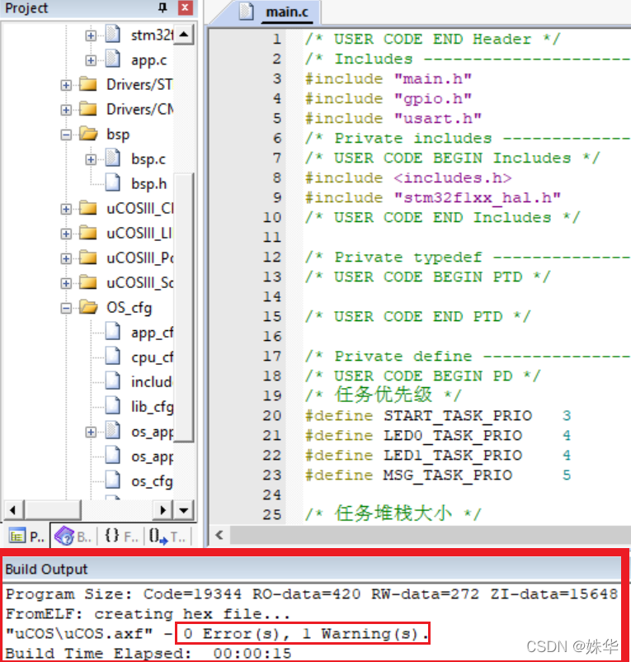This screenshot has width=631, height=662.
Task: Collapse the OS_cfg folder group
Action: click(x=66, y=308)
